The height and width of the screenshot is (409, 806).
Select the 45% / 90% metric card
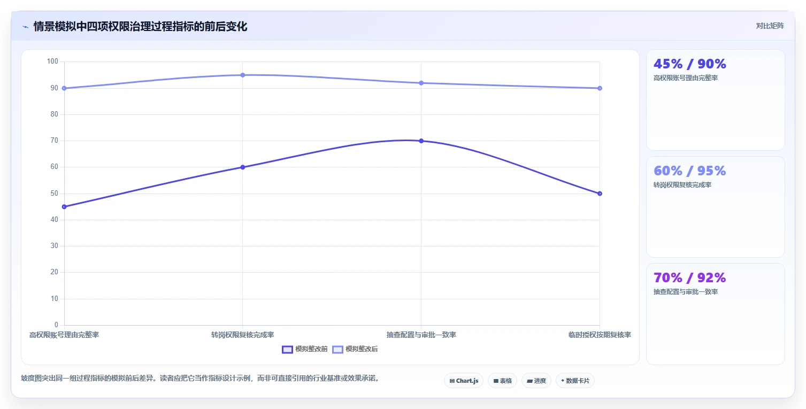[715, 100]
